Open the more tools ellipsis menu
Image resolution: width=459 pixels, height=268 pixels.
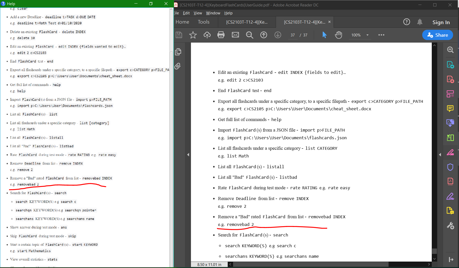point(381,35)
